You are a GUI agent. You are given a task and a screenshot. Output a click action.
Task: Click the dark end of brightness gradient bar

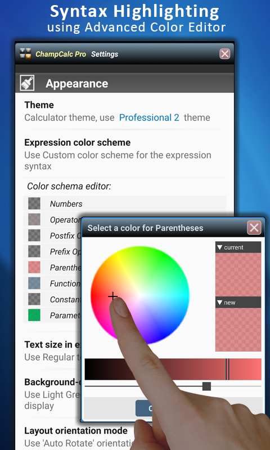tap(92, 369)
